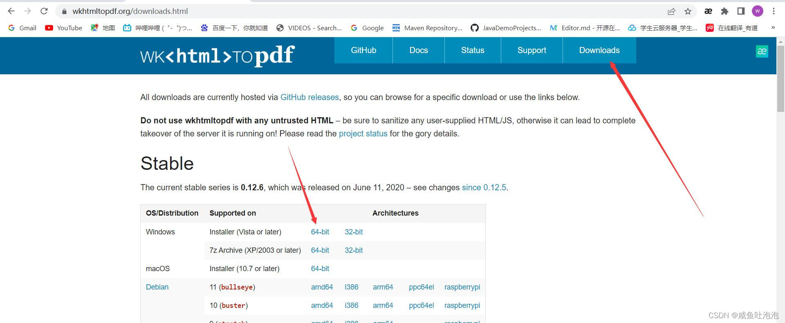Click the share page icon in address bar
The width and height of the screenshot is (785, 323).
(671, 11)
